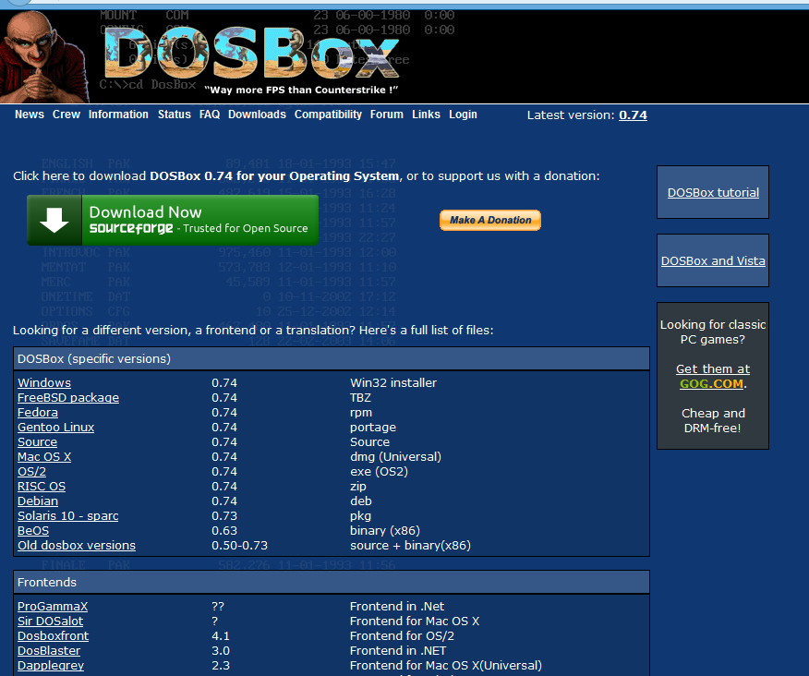The height and width of the screenshot is (676, 809).
Task: Click the 'Win32 installer' description text
Action: (x=393, y=383)
